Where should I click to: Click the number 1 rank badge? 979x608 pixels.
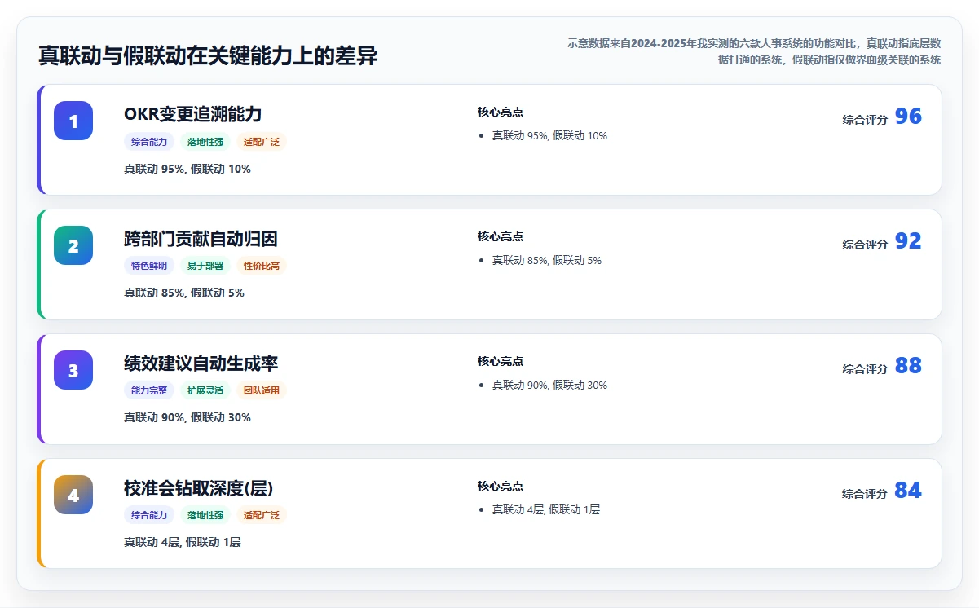(73, 121)
